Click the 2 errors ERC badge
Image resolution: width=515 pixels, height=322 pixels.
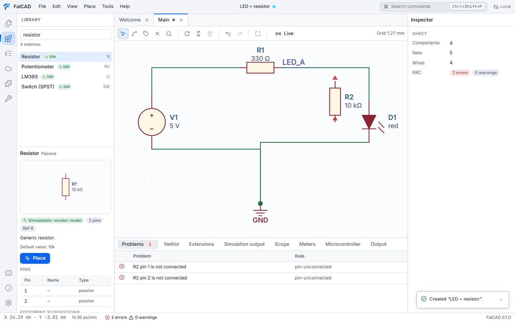[460, 73]
